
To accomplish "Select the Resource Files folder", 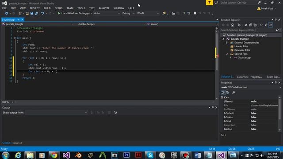I will 242,50.
